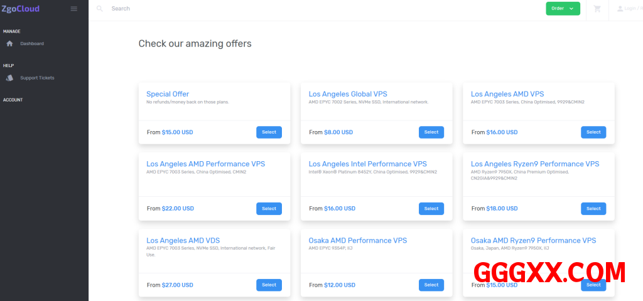Click the user login icon
The width and height of the screenshot is (643, 301).
coord(620,9)
